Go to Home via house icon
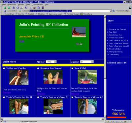The width and height of the screenshot is (132, 123). pos(17,8)
